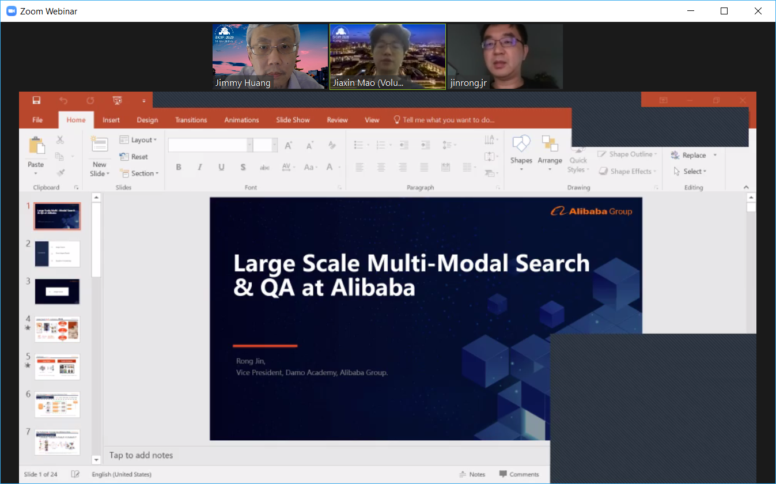Click the Arrange objects icon
This screenshot has height=484, width=776.
coord(550,144)
